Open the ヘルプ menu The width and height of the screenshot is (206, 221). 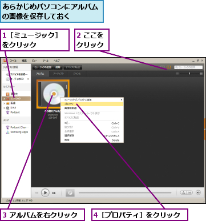point(56,61)
